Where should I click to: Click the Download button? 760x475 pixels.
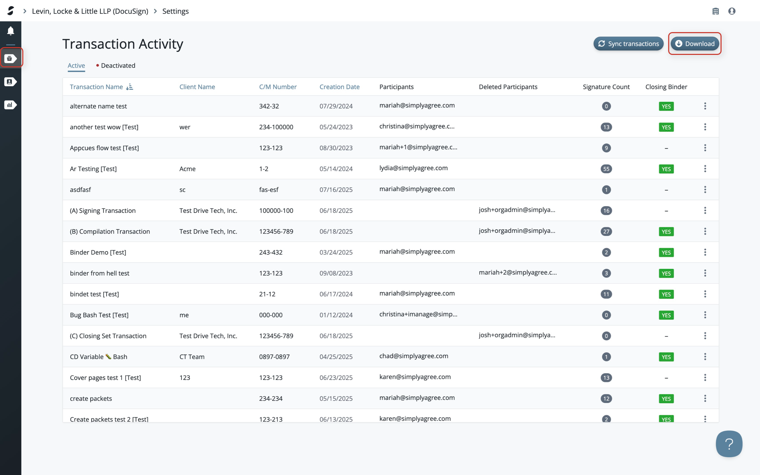(x=695, y=44)
